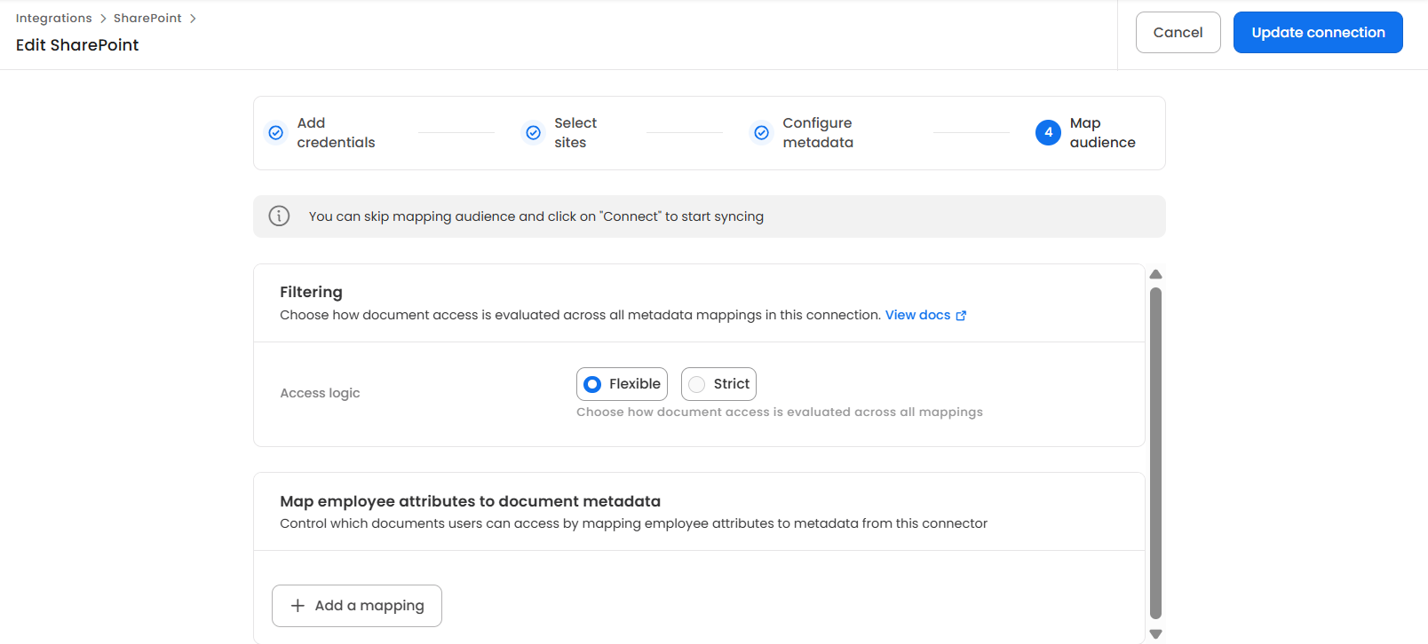Go to SharePoint breadcrumb link
1428x644 pixels.
(147, 18)
